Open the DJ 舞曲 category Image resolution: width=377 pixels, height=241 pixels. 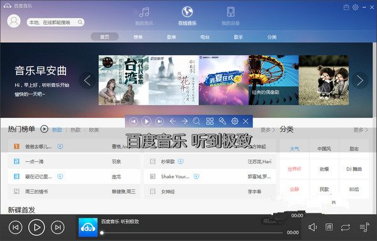tap(354, 169)
